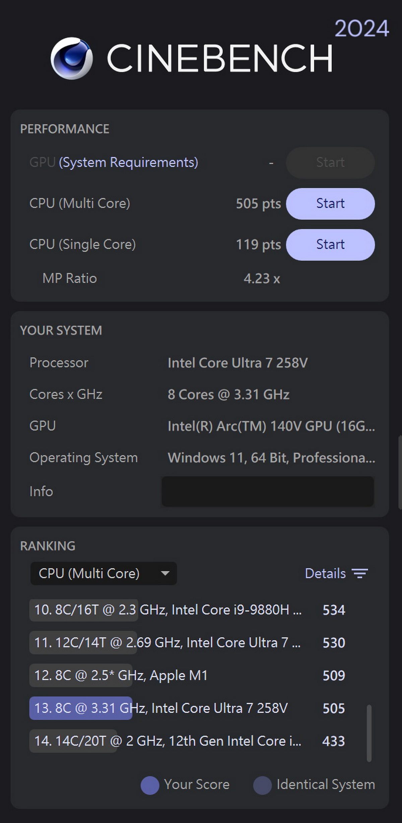This screenshot has height=823, width=402.
Task: Click the 2024 version label
Action: (x=361, y=29)
